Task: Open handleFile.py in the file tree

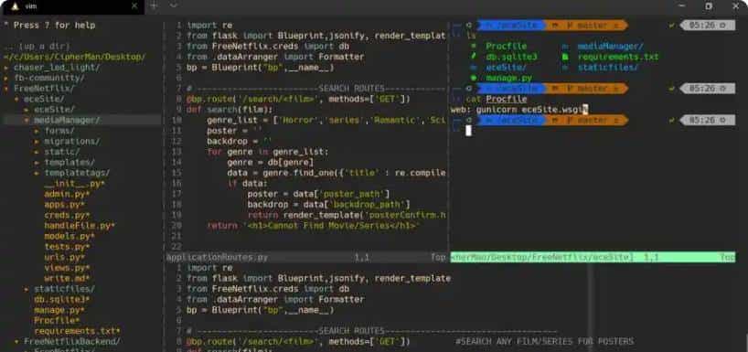Action: (80, 226)
